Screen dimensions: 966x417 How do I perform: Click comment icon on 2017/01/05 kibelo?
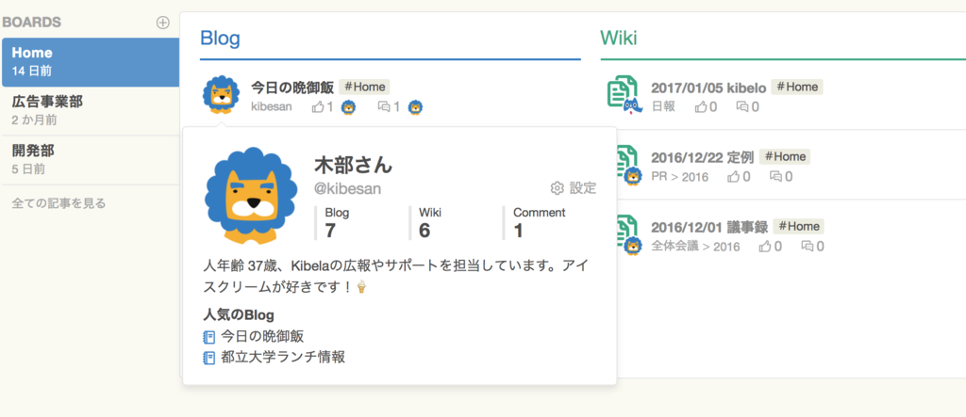[x=742, y=107]
